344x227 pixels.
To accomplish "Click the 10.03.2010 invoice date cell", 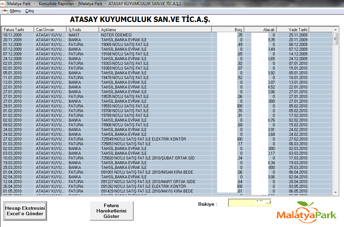I will click(18, 158).
